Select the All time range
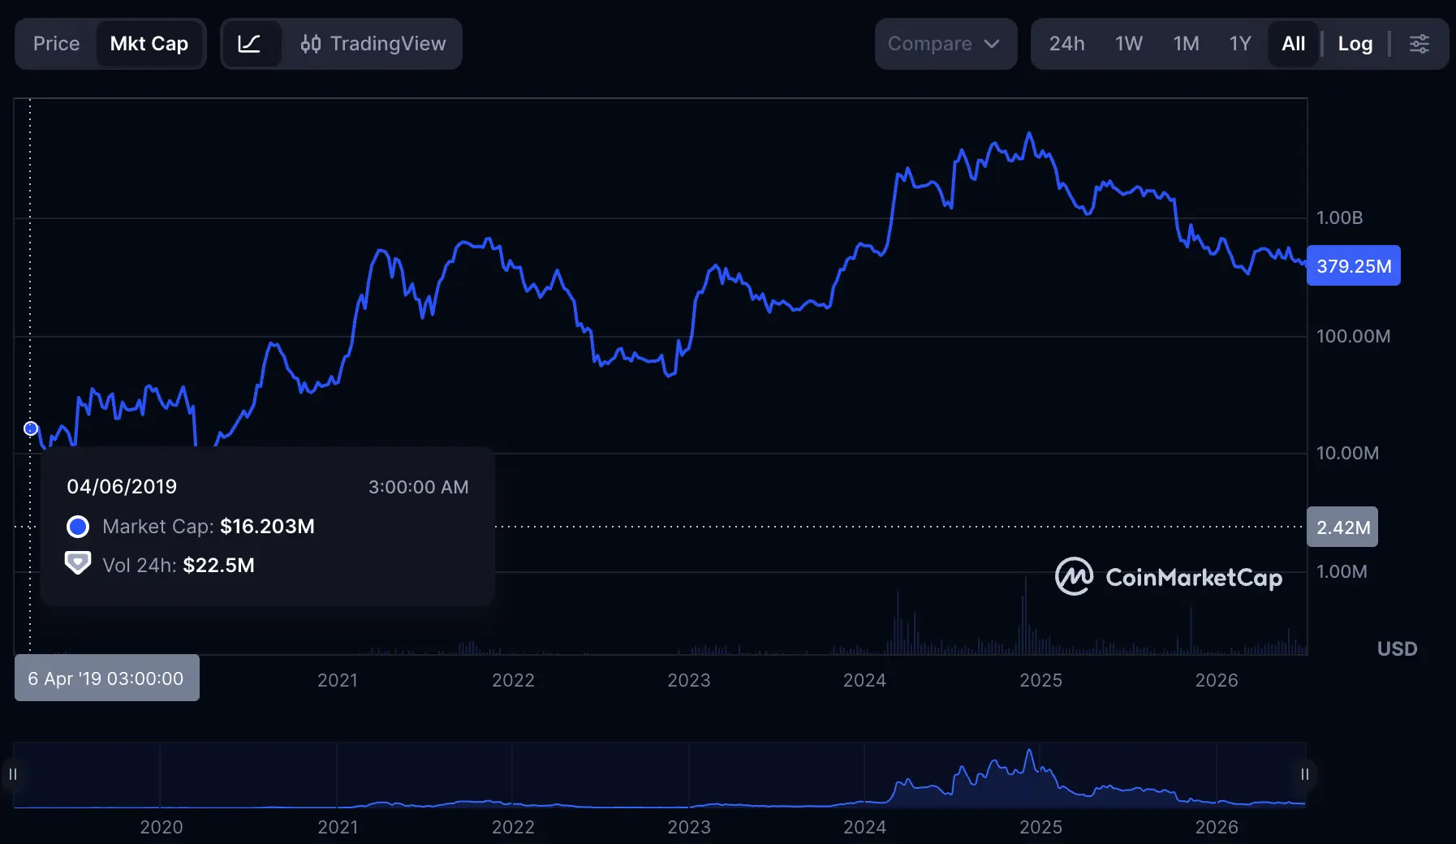The width and height of the screenshot is (1456, 844). pos(1293,44)
